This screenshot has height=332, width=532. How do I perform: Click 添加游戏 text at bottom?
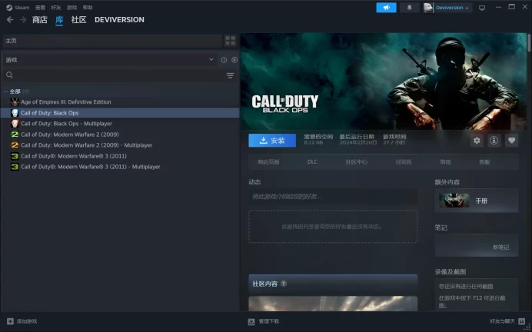(x=27, y=321)
